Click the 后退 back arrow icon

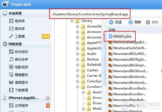111,22
